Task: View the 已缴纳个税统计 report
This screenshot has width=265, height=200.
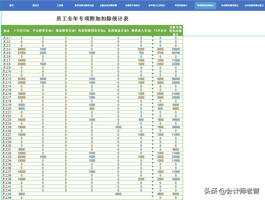Action: pyautogui.click(x=133, y=5)
